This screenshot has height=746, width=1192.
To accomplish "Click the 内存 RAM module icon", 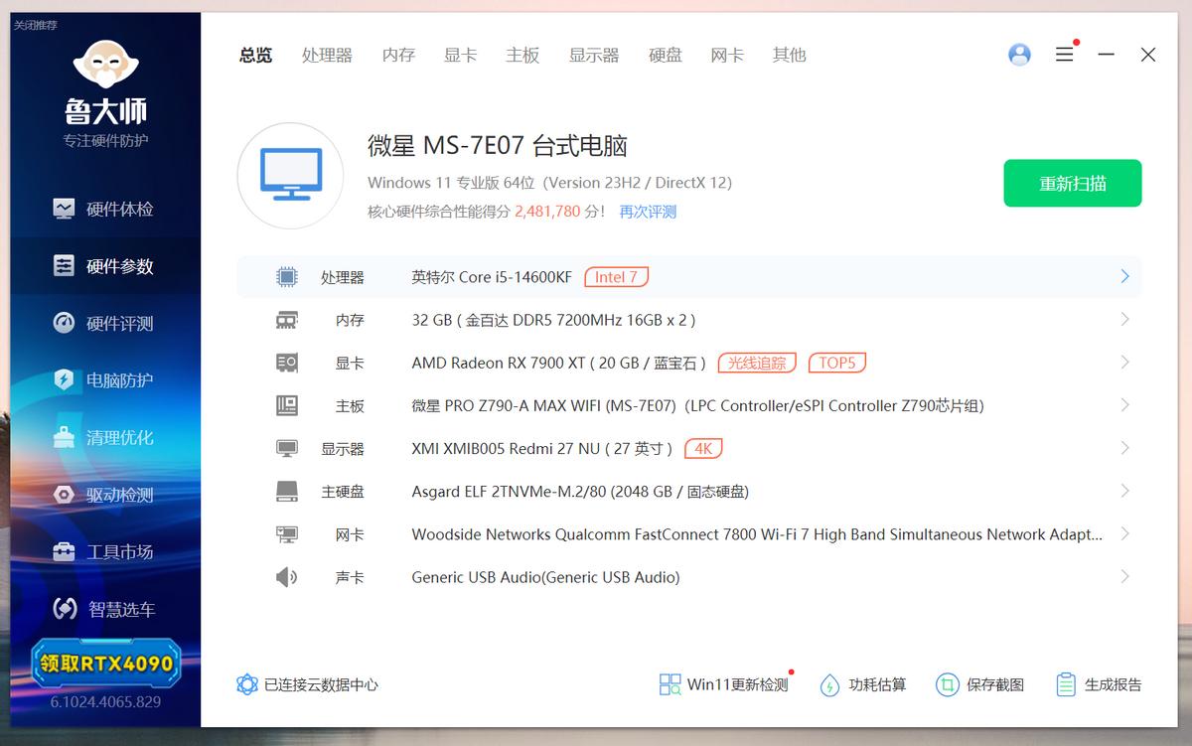I will click(x=286, y=320).
